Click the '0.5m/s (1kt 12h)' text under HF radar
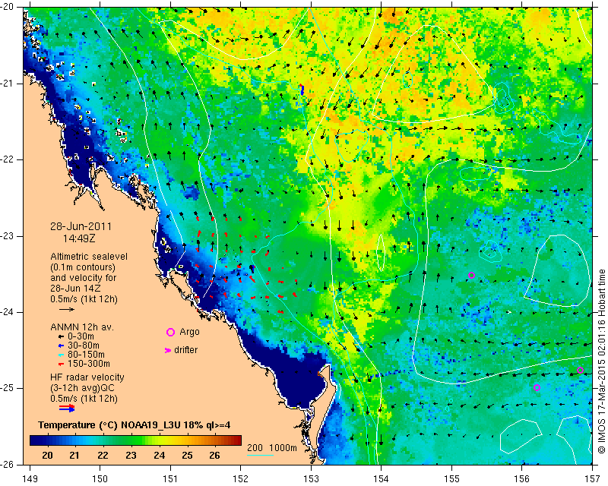This screenshot has width=608, height=486. click(84, 398)
